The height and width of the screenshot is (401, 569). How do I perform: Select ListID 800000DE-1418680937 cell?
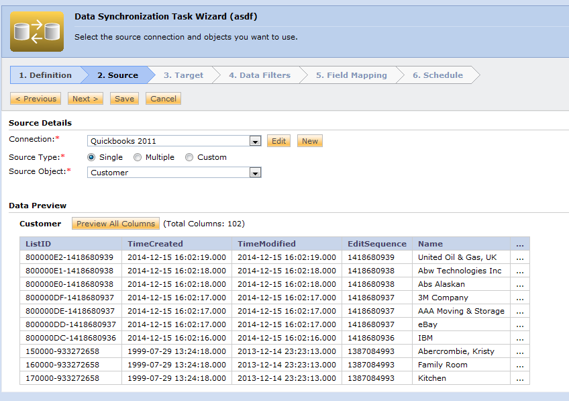70,311
